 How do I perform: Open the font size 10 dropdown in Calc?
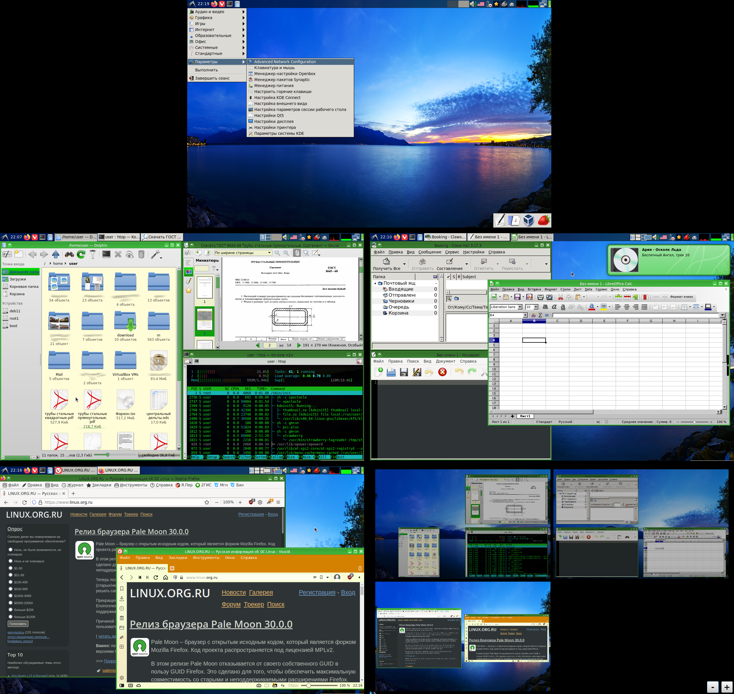pyautogui.click(x=535, y=307)
